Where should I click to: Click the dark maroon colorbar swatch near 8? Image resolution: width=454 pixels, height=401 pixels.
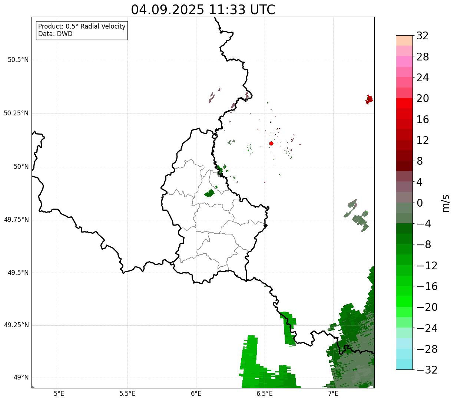tap(404, 166)
